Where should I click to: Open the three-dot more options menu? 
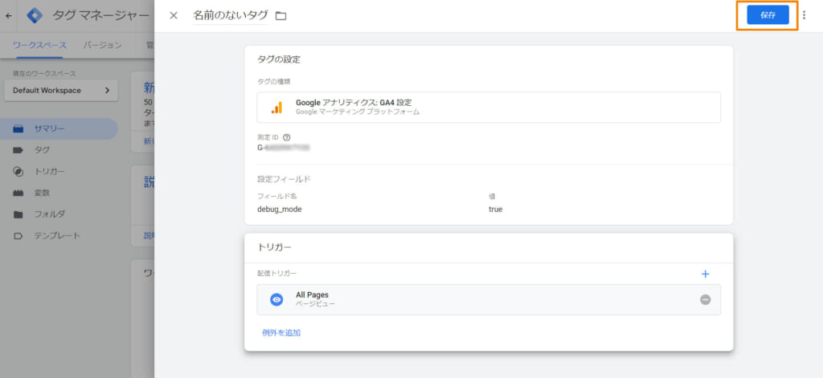click(804, 15)
